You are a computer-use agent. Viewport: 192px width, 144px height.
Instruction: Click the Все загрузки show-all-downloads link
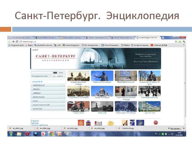click(175, 129)
